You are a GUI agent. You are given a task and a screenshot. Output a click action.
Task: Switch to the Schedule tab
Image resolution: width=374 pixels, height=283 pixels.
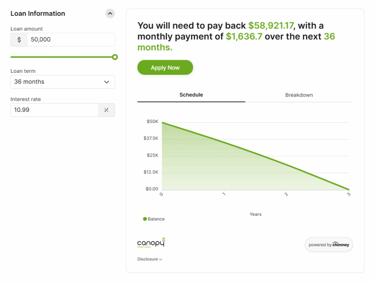(191, 95)
